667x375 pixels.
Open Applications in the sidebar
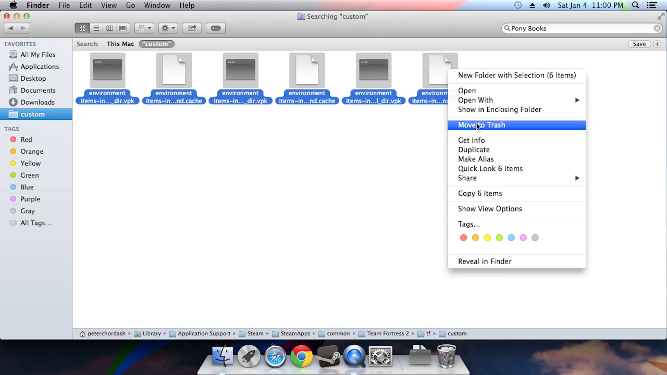36,67
